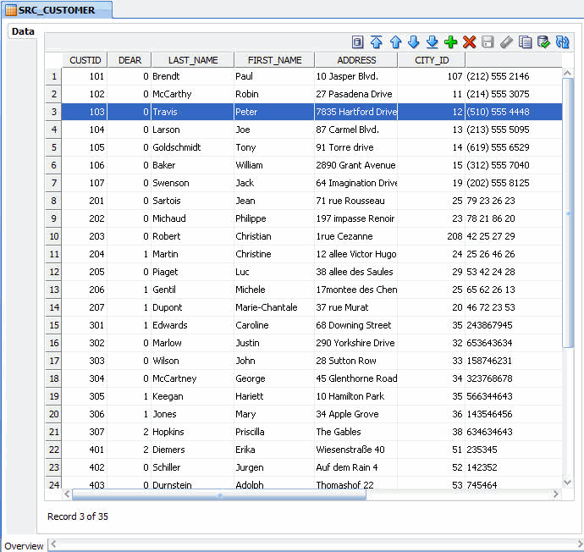Screen dimensions: 584x552
Task: Switch to the Overview tab
Action: click(x=25, y=546)
